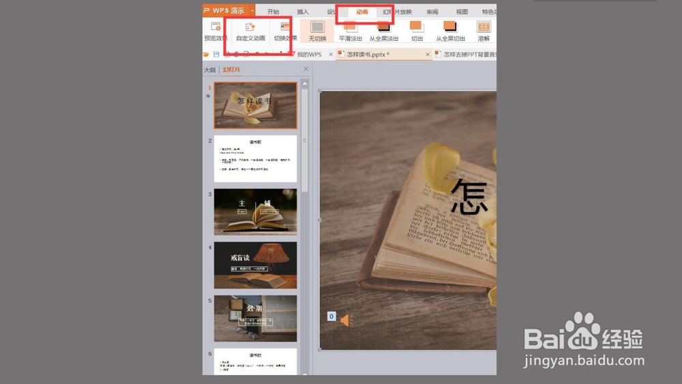Open 切换效果 transition effects

[285, 31]
